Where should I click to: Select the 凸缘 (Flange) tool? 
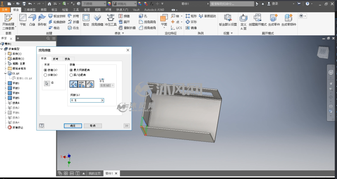[32, 20]
